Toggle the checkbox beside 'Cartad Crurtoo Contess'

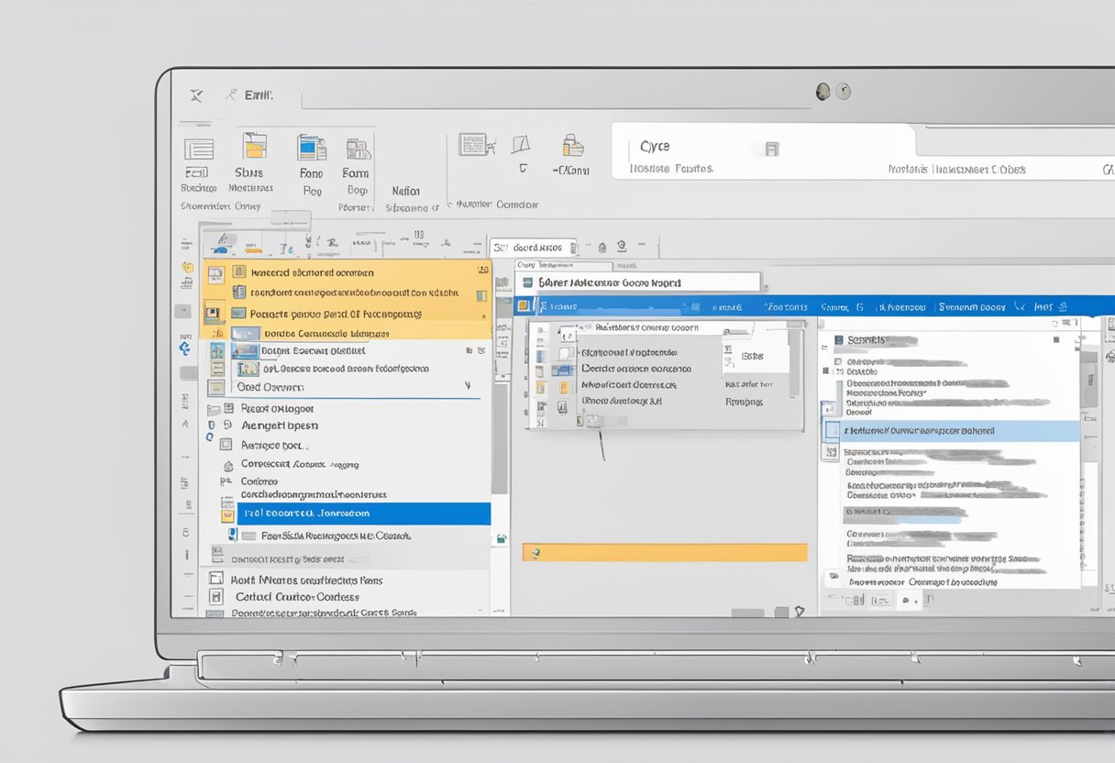(215, 596)
